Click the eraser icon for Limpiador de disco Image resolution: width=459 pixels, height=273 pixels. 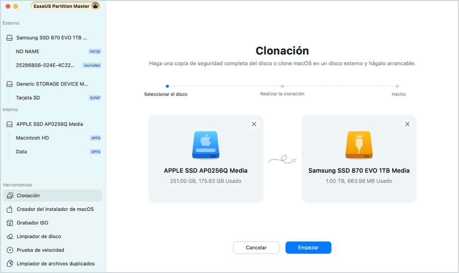tap(10, 236)
